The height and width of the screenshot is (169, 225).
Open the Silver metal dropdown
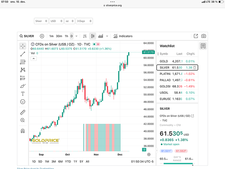41,21
